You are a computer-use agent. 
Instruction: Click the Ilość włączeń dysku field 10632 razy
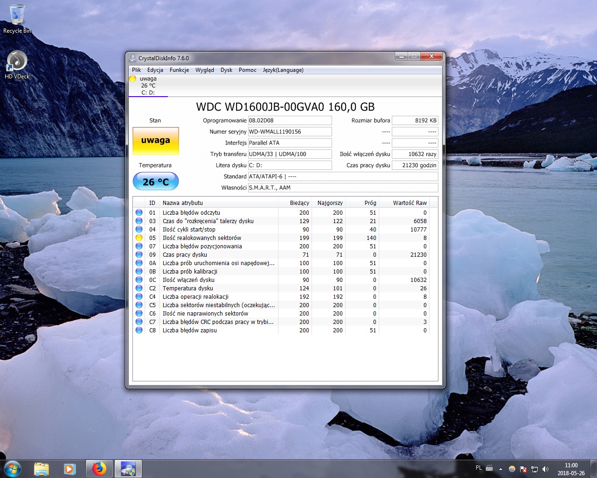click(x=415, y=154)
